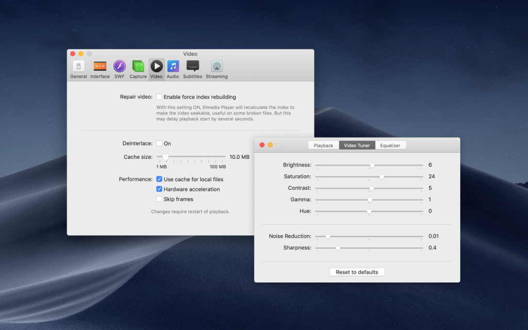528x330 pixels.
Task: Select the SWF preferences icon
Action: (119, 70)
